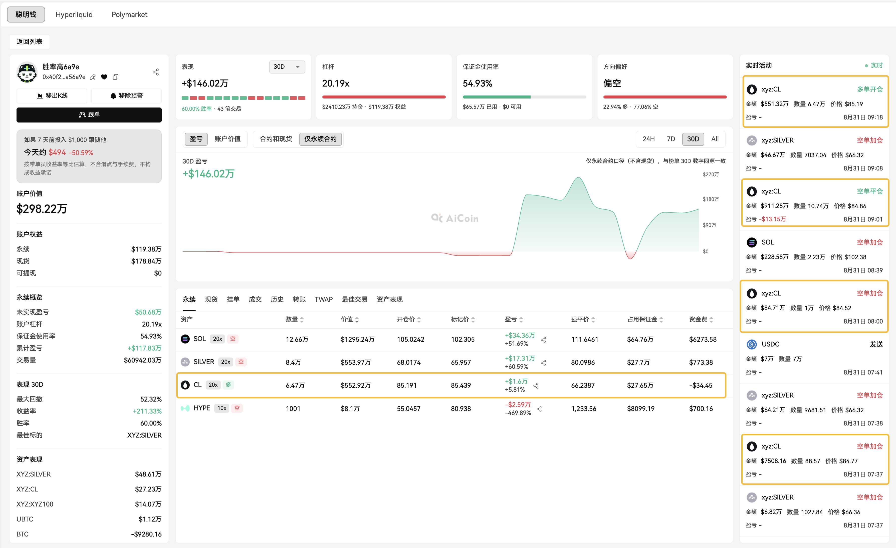The height and width of the screenshot is (548, 896).
Task: Click the HYPE token icon in positions table
Action: tap(185, 408)
